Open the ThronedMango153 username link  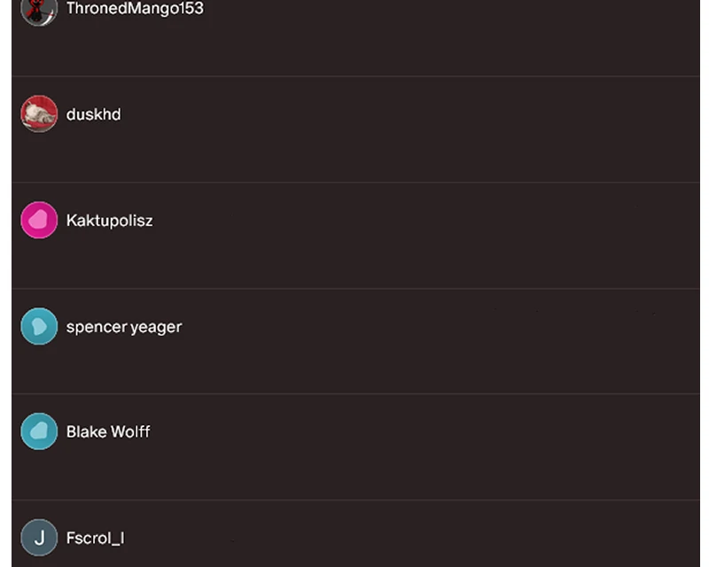click(135, 9)
